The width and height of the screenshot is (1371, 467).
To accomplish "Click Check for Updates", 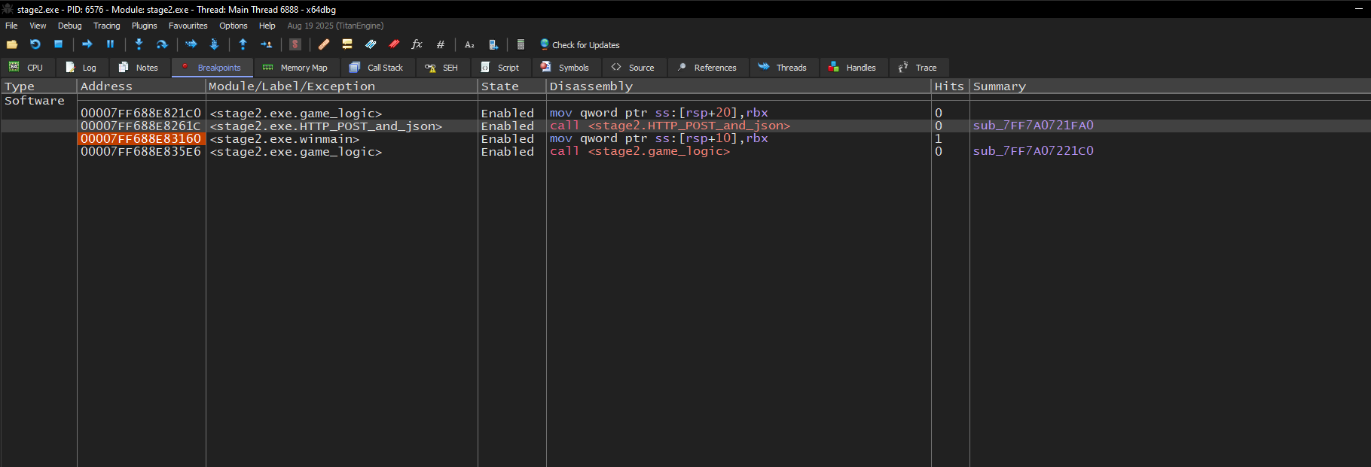I will pos(580,45).
